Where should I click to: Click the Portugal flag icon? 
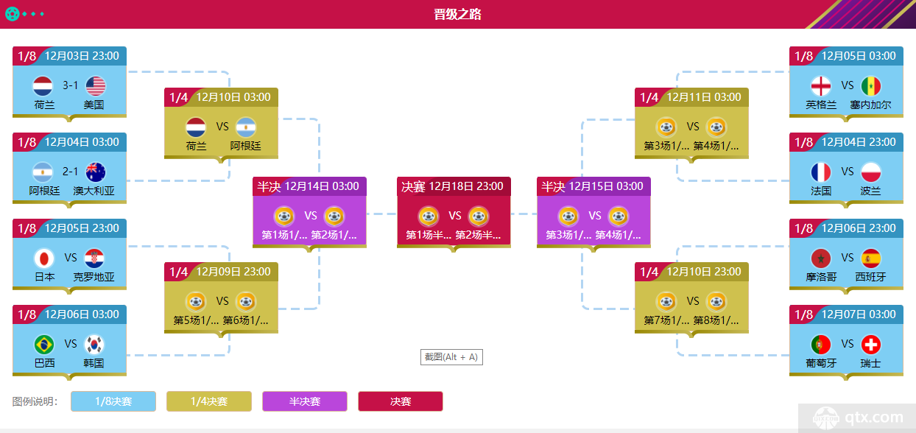pos(821,344)
